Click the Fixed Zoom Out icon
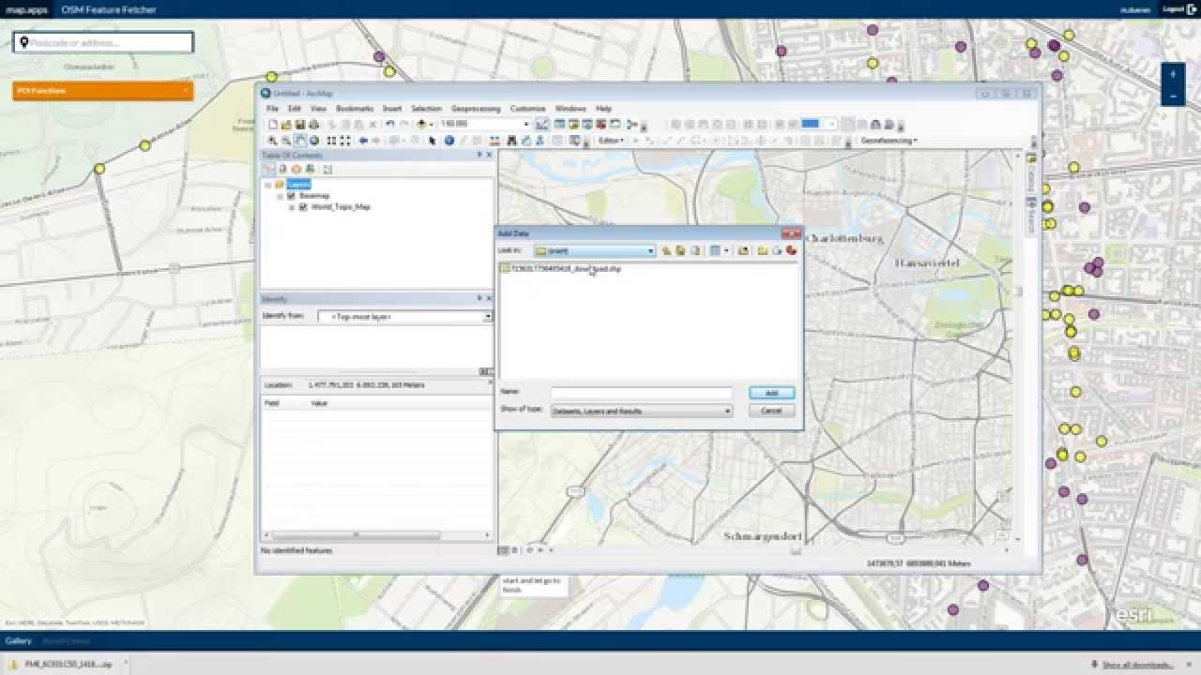1201x675 pixels. 346,141
